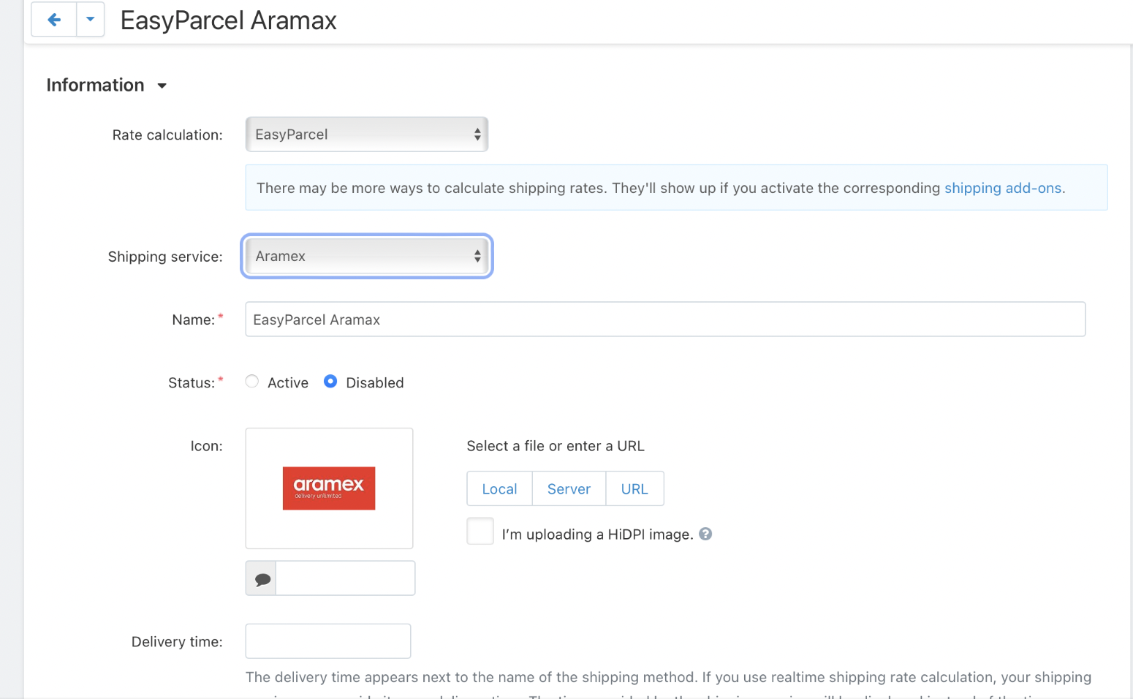Click the HiDPI help question mark icon
This screenshot has width=1133, height=699.
[x=705, y=534]
